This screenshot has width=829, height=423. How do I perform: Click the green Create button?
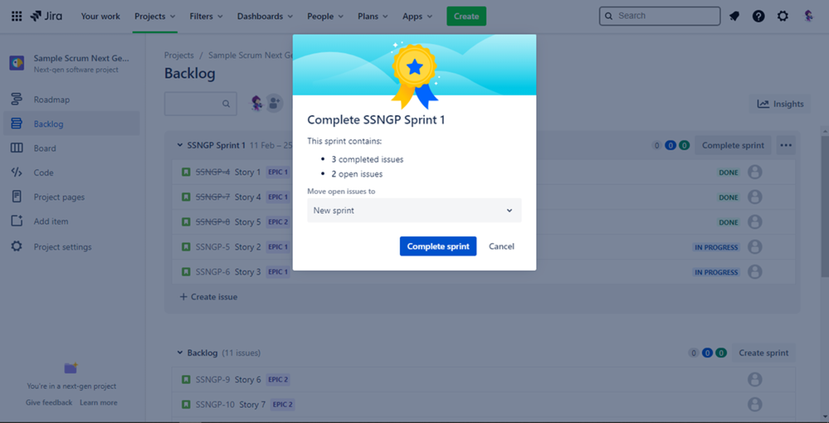point(466,17)
